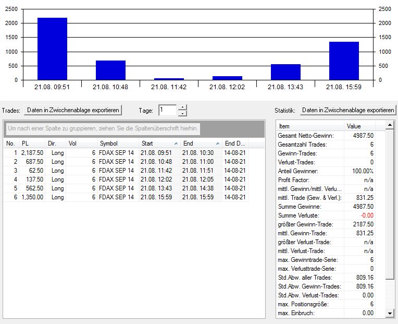Click the Value statistics column header
398x324 pixels.
point(359,126)
